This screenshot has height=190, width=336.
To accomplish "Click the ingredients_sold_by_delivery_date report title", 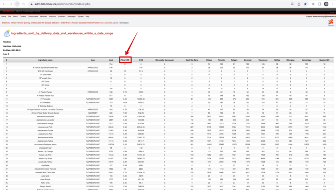I will pyautogui.click(x=62, y=34).
